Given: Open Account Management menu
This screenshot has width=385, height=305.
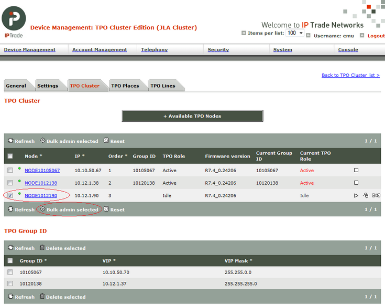Looking at the screenshot, I should coord(100,50).
